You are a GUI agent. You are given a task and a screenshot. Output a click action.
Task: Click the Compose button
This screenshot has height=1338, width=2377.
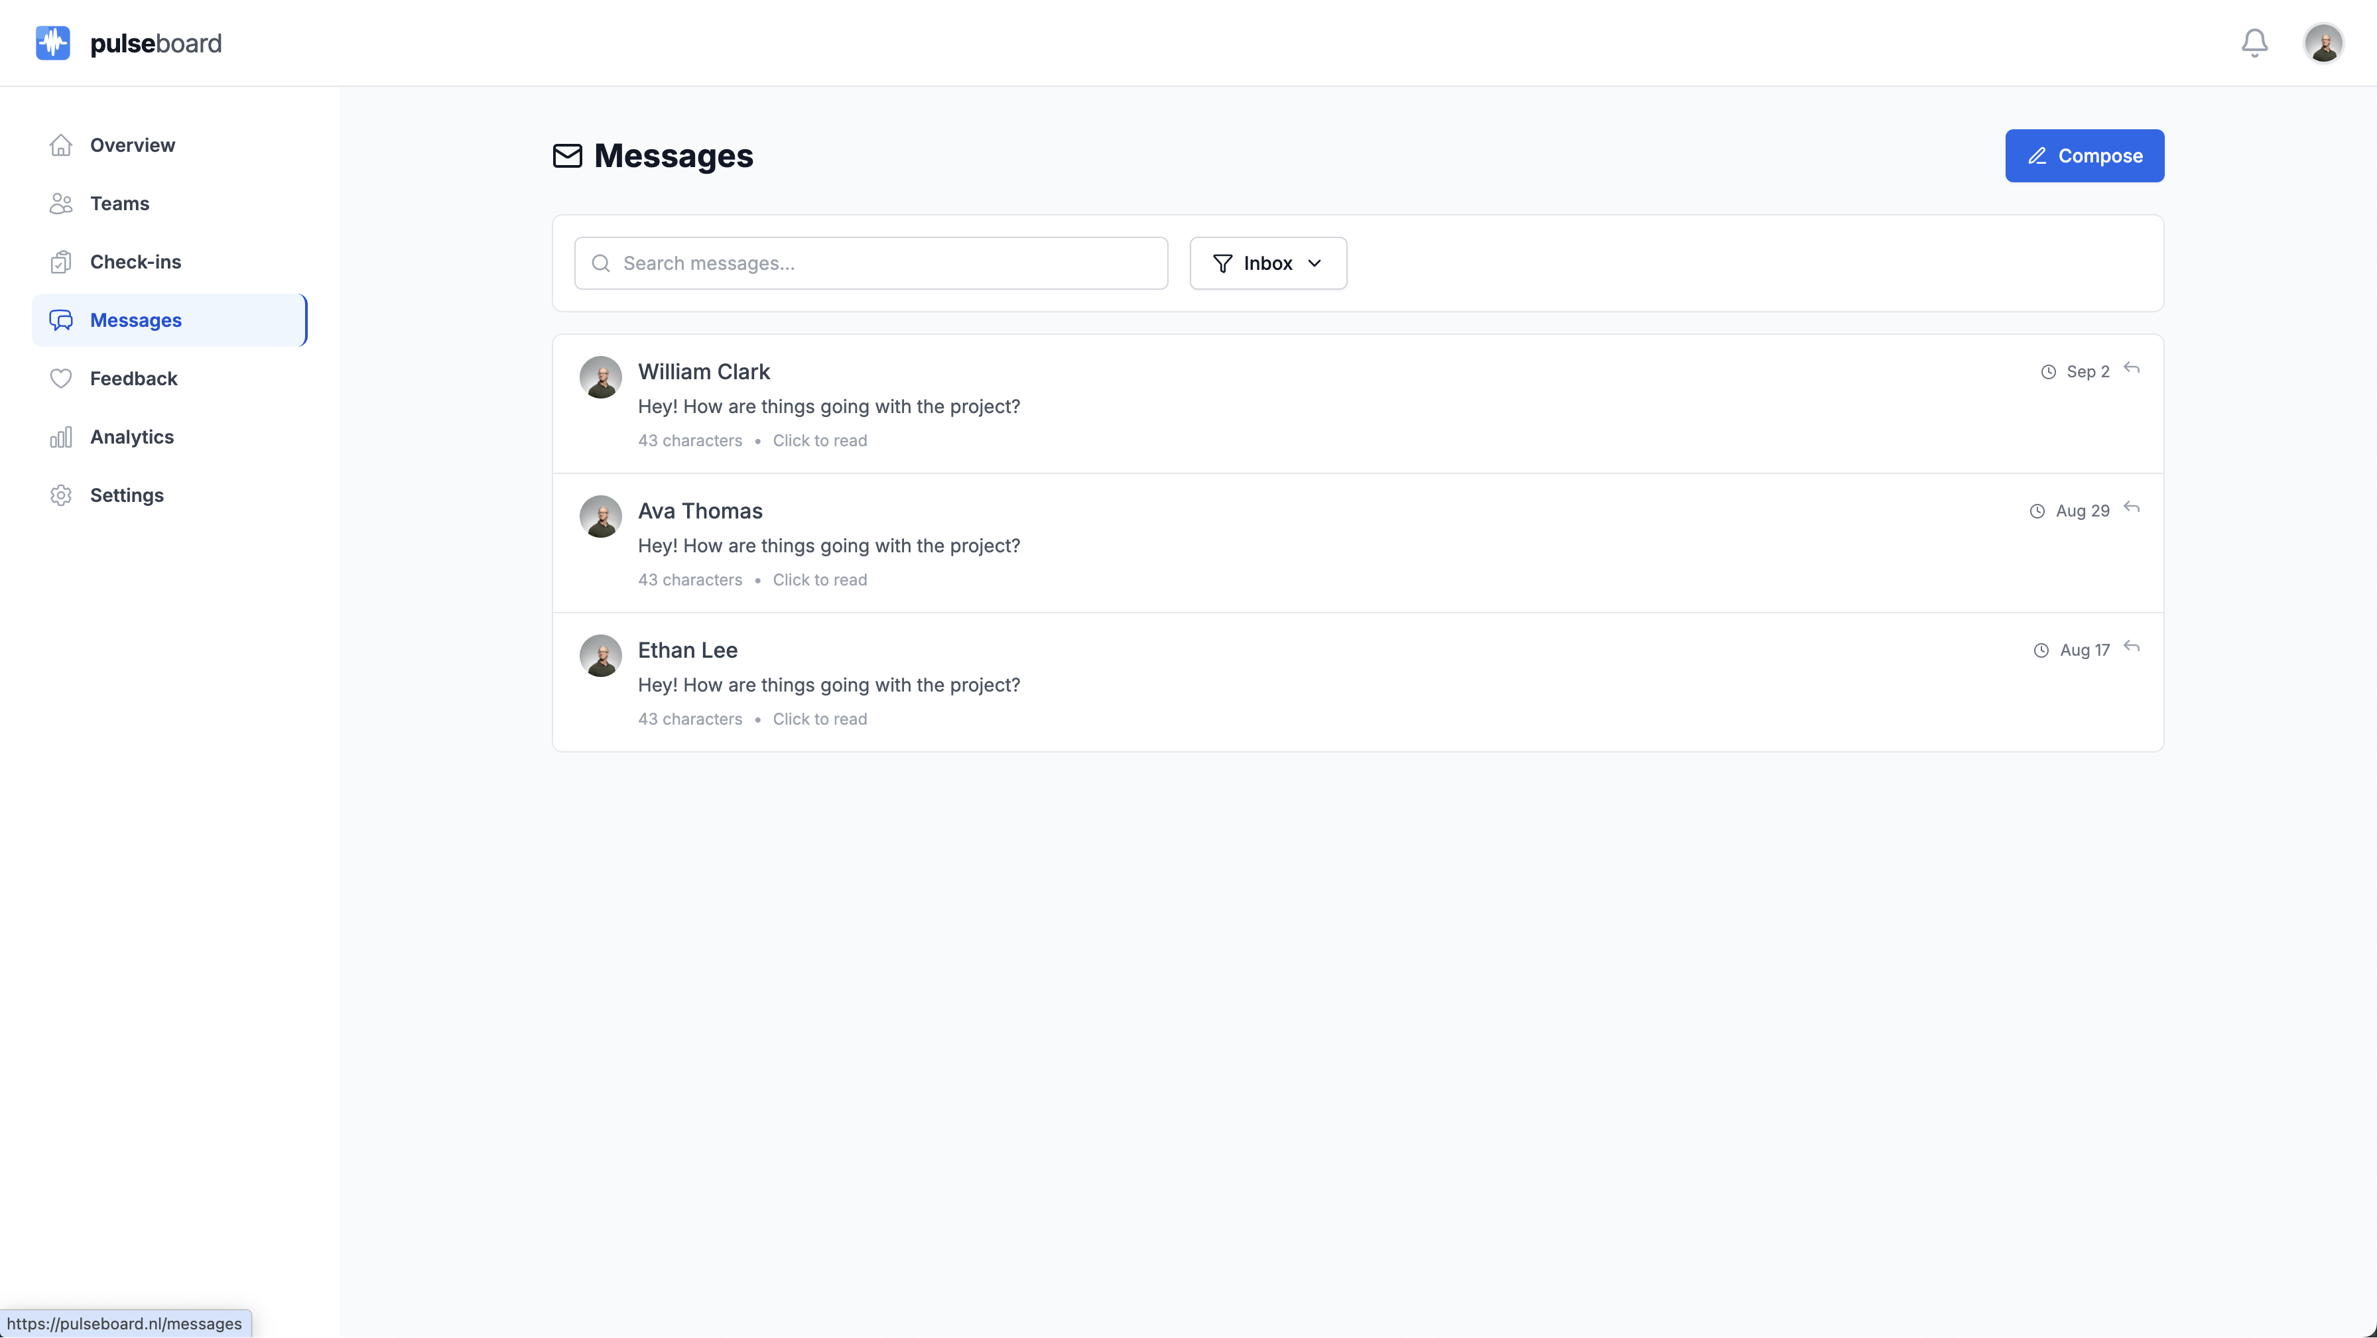pos(2085,155)
